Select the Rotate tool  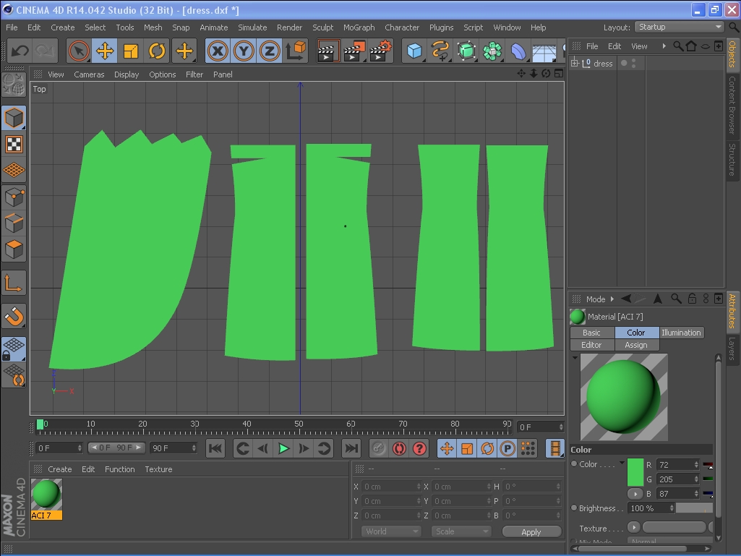(157, 51)
